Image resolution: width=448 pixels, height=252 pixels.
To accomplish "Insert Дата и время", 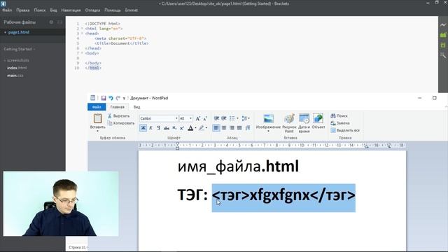I will click(x=304, y=123).
